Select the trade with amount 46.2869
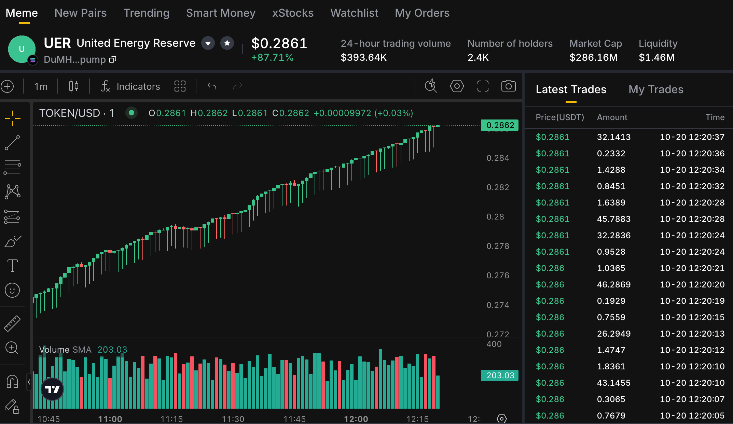This screenshot has width=733, height=424. click(629, 285)
